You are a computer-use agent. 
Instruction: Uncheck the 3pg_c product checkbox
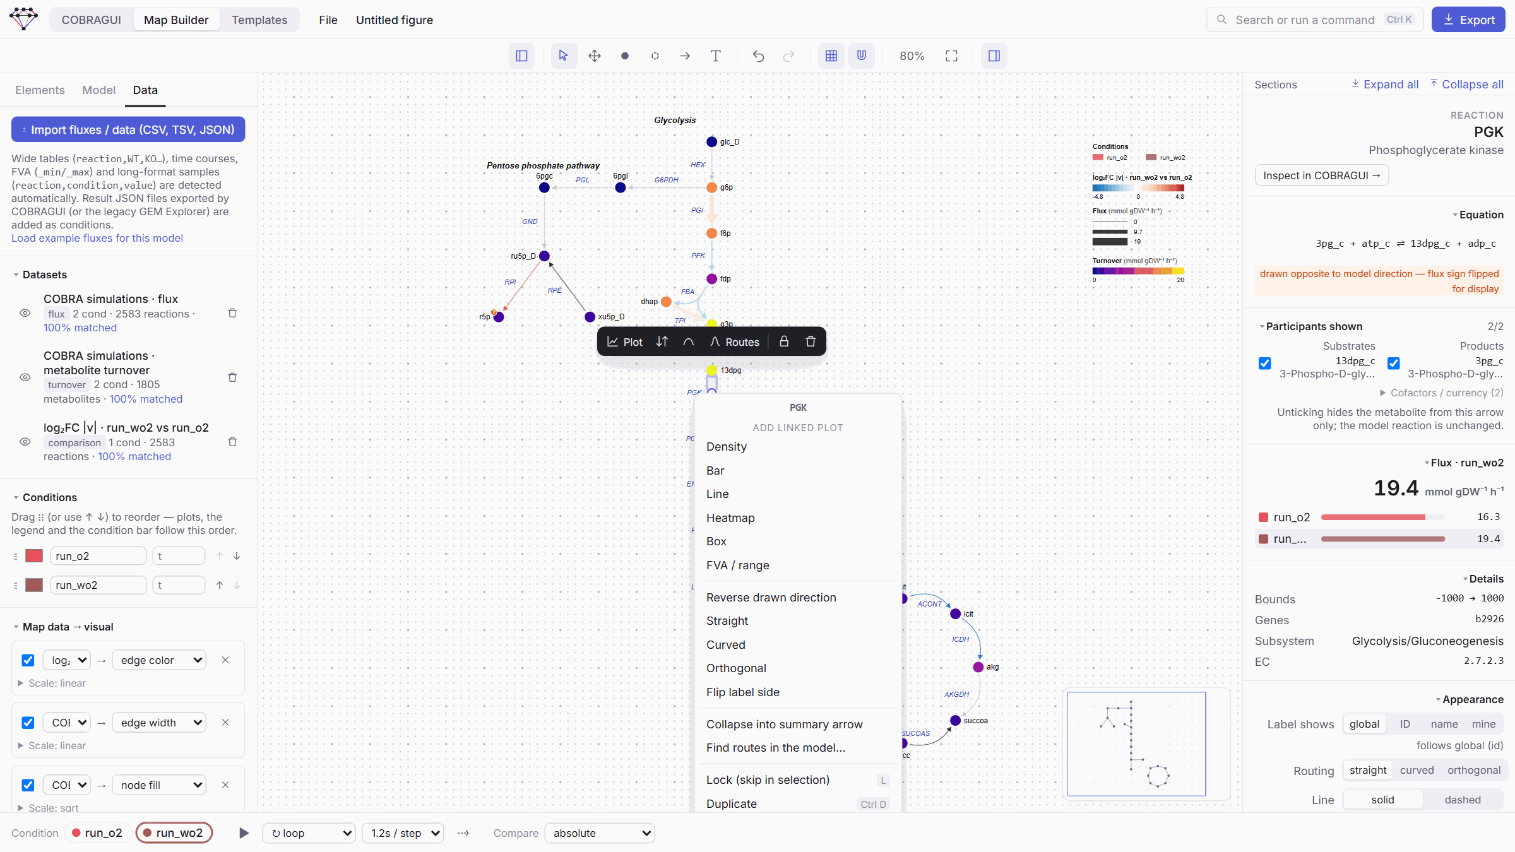coord(1394,363)
